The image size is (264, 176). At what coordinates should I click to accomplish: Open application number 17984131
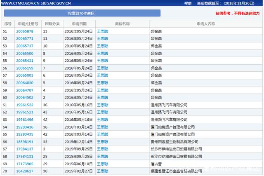tap(25, 157)
